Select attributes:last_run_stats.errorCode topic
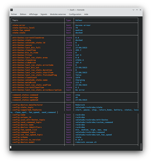 (x=33, y=65)
